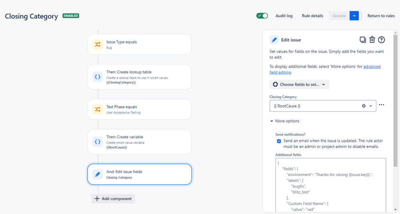Click the pencil icon in Edit issue panel header

(274, 40)
